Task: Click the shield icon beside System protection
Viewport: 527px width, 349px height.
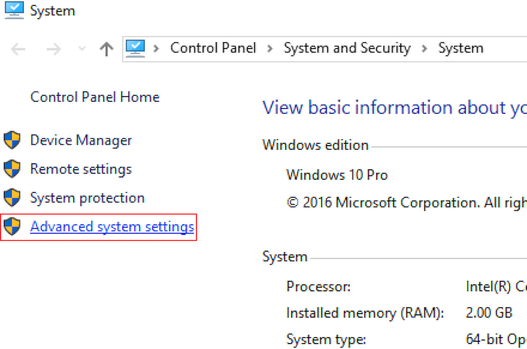Action: tap(12, 198)
